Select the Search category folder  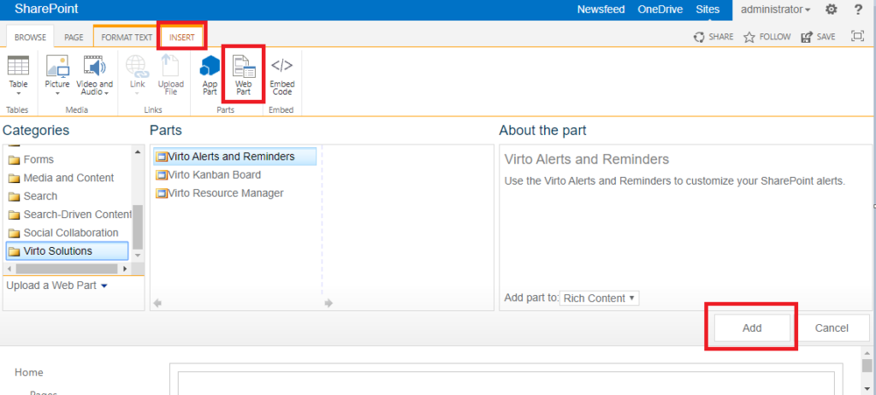[x=33, y=196]
